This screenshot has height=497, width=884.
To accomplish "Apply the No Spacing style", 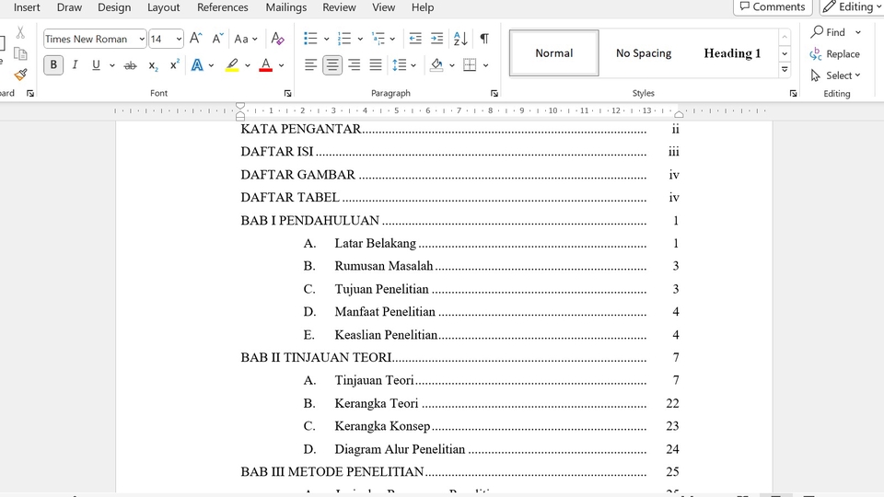I will pos(644,53).
